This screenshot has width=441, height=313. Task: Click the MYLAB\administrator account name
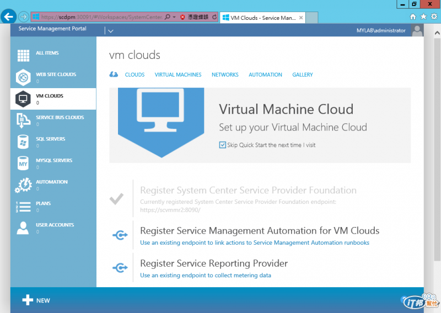click(381, 30)
